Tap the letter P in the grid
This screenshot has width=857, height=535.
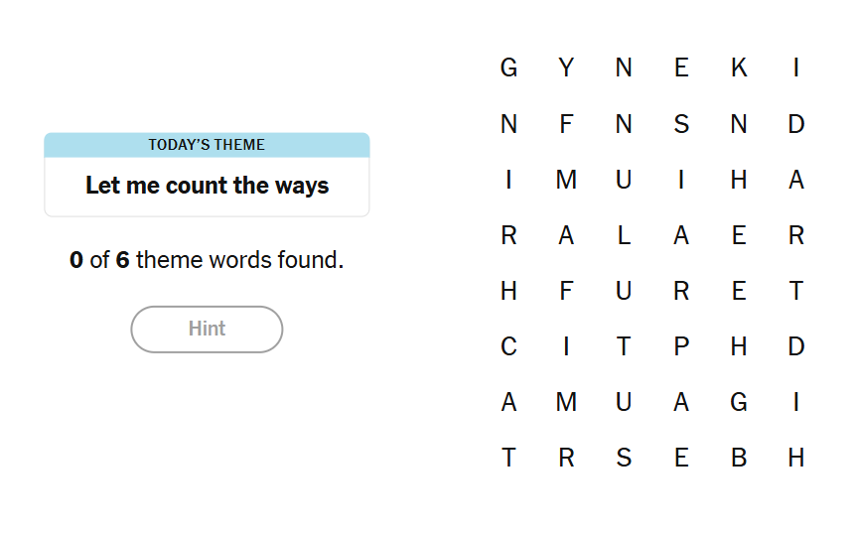point(681,346)
